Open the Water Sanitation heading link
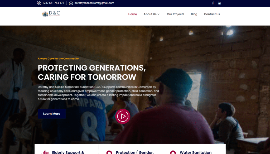This screenshot has width=270, height=154. 196,152
